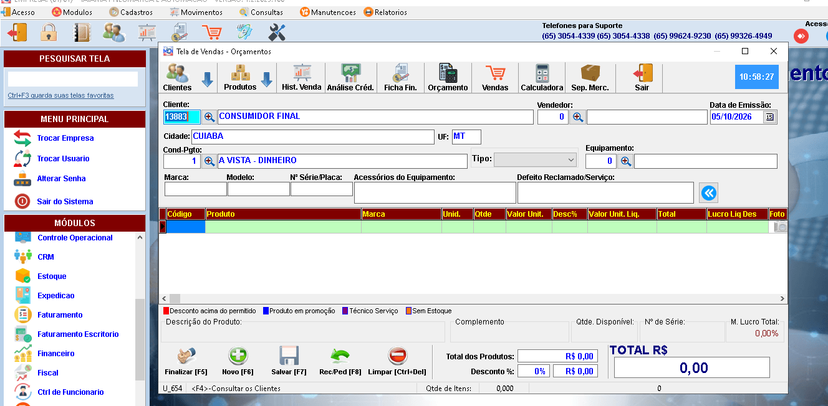Click the Cliente code field 13883
The image size is (828, 406).
181,116
